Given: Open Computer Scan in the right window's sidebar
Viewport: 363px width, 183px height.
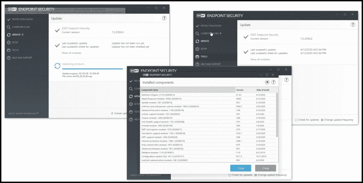Looking at the screenshot, I should (210, 33).
